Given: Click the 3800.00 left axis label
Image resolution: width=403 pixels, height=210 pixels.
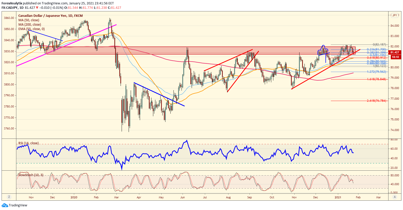Looking at the screenshot, I should [9, 84].
